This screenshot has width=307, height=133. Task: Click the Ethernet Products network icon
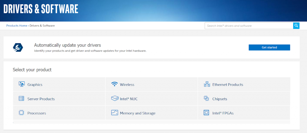tap(207, 84)
